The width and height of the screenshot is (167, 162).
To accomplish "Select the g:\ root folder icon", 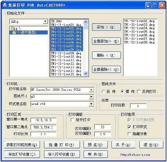I will 13,29.
